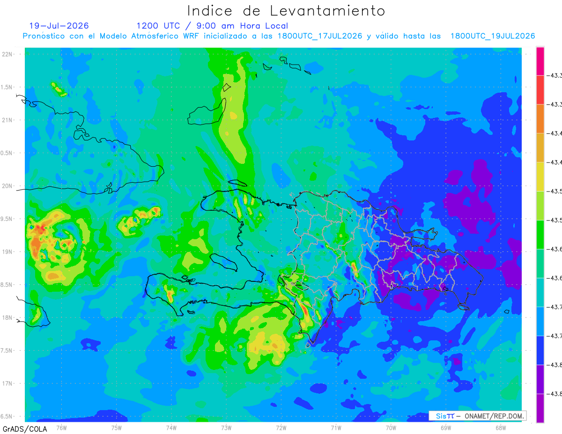Pick the turquoise legend swatch
The width and height of the screenshot is (562, 434).
540,292
